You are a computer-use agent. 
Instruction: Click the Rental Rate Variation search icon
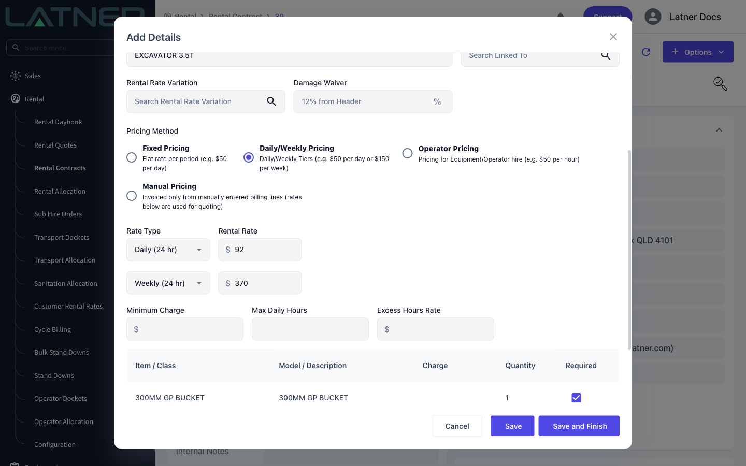click(271, 101)
